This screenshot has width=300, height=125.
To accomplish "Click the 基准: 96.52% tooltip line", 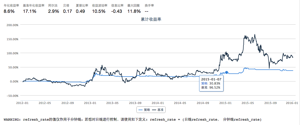I will pyautogui.click(x=211, y=87).
